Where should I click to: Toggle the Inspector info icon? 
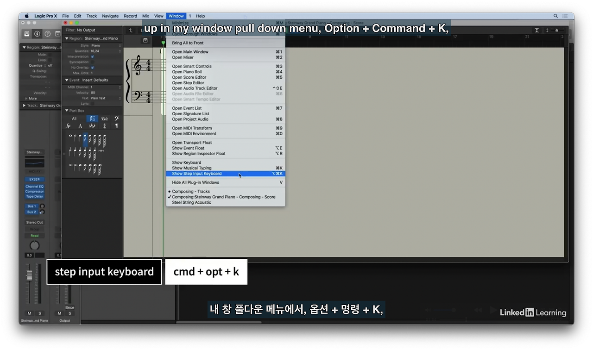[x=38, y=34]
